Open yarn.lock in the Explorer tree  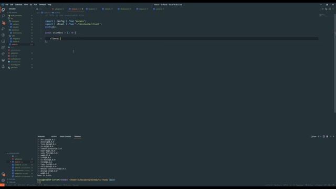pyautogui.click(x=14, y=68)
